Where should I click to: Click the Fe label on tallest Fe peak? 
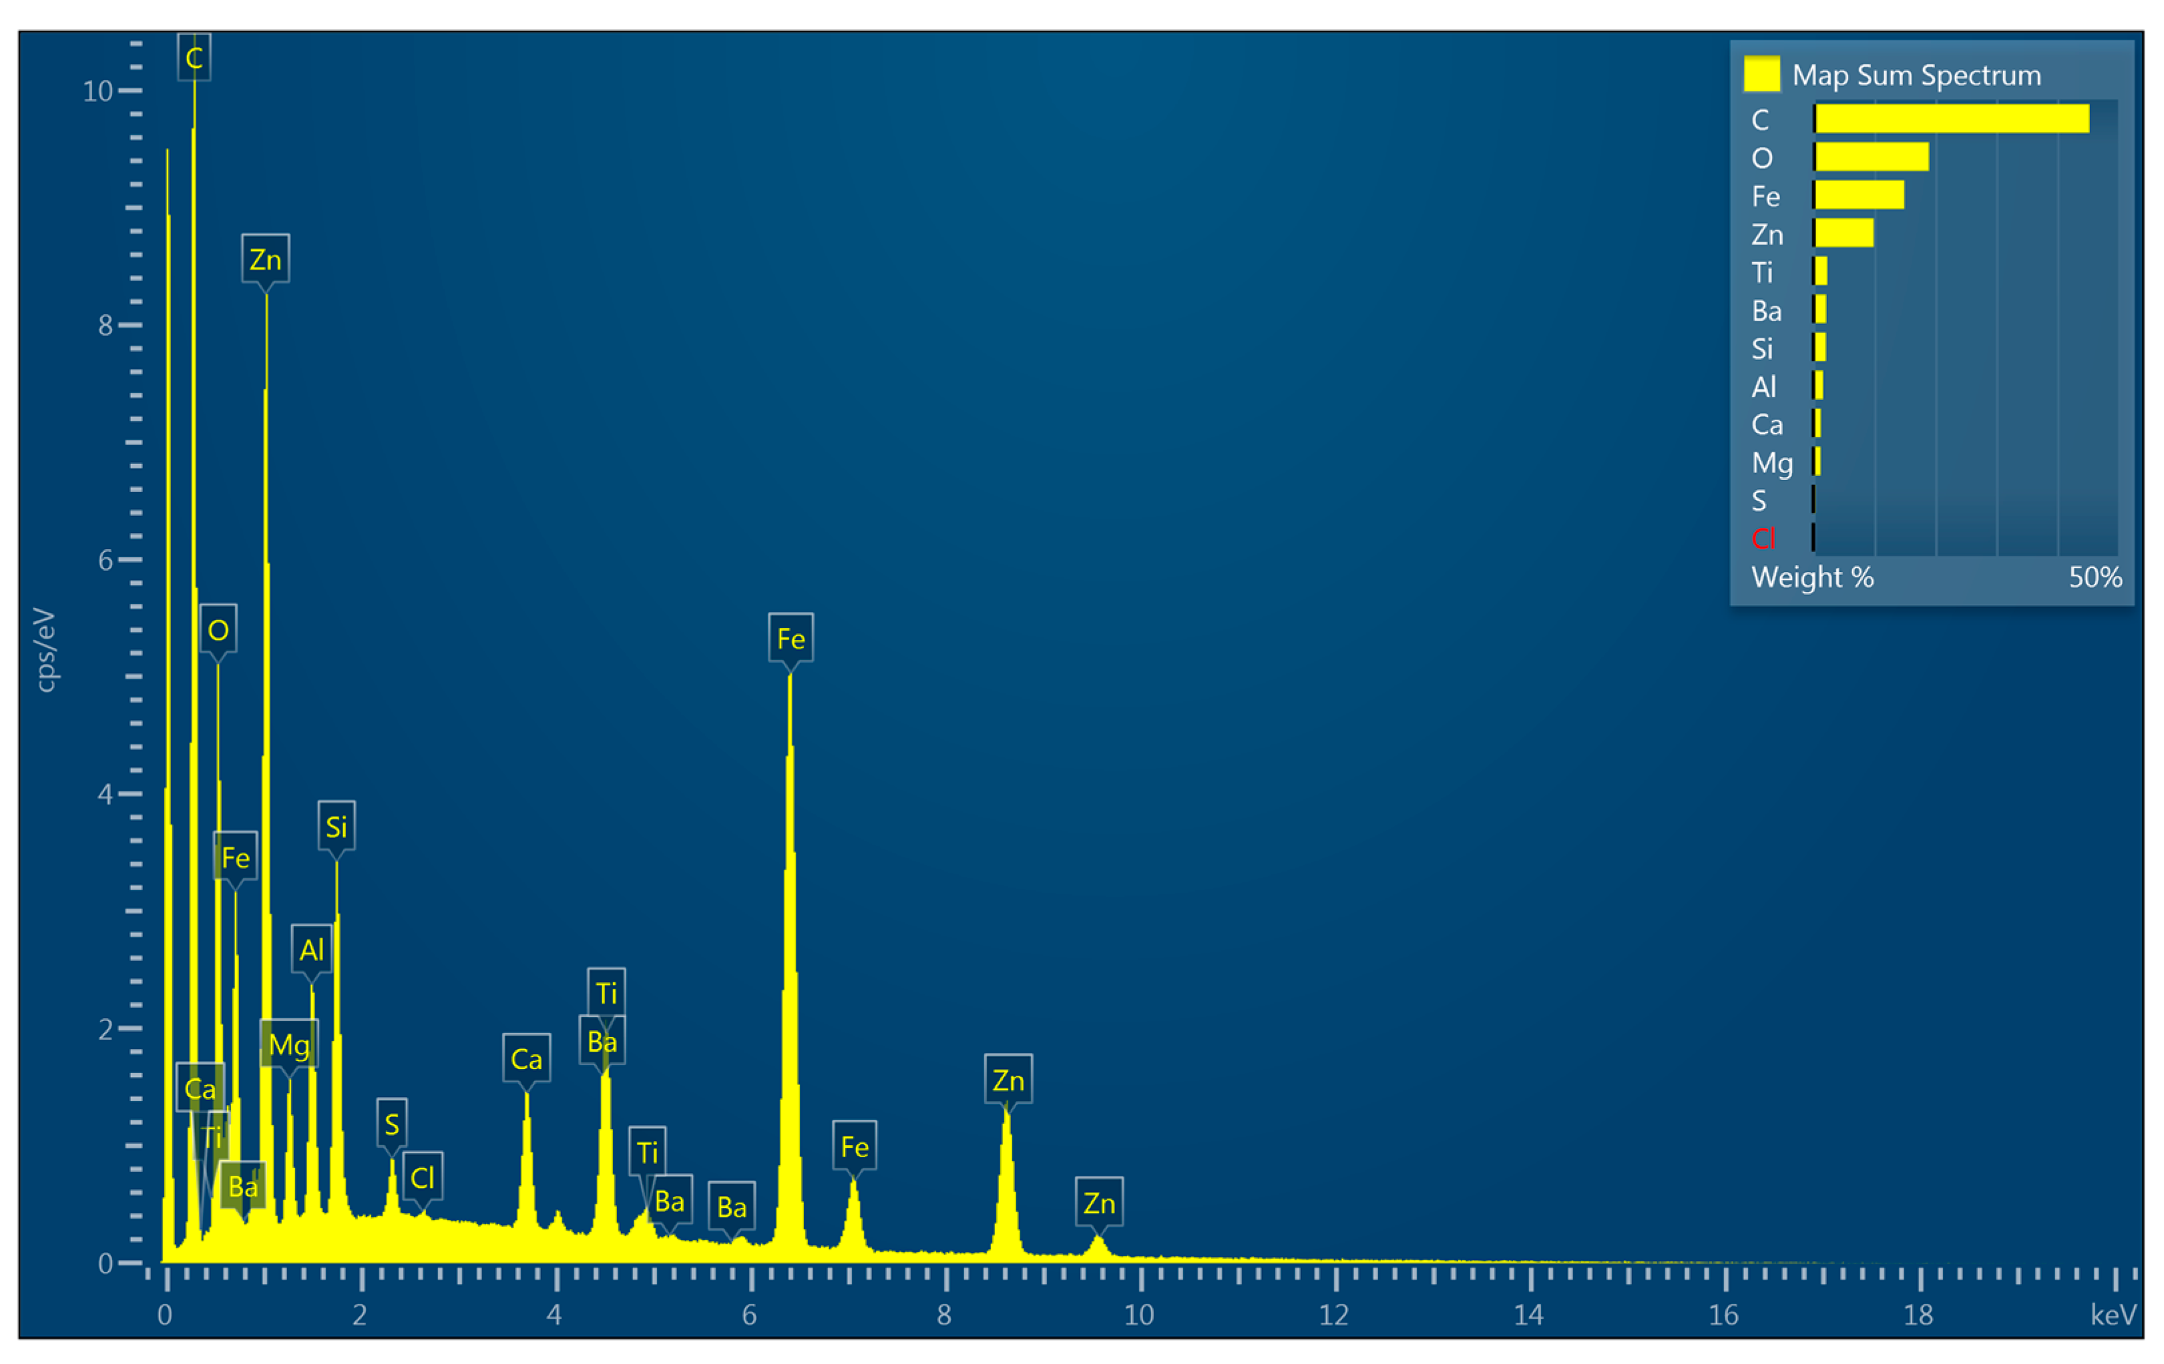coord(791,639)
